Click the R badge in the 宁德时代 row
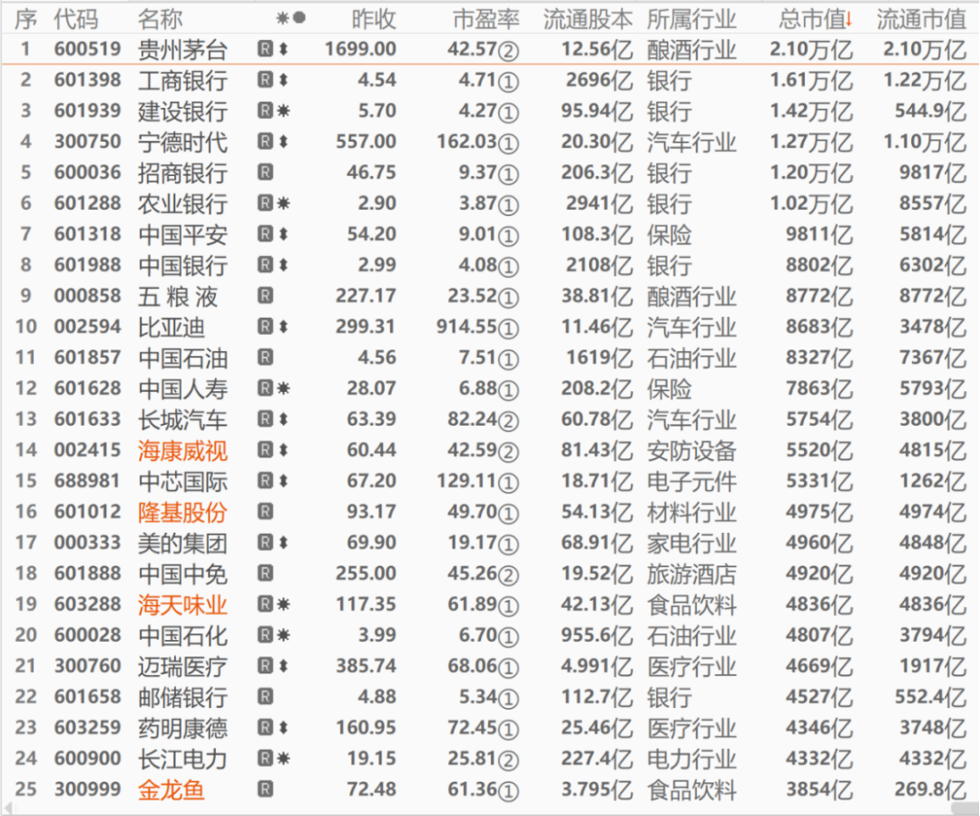980x816 pixels. (266, 142)
